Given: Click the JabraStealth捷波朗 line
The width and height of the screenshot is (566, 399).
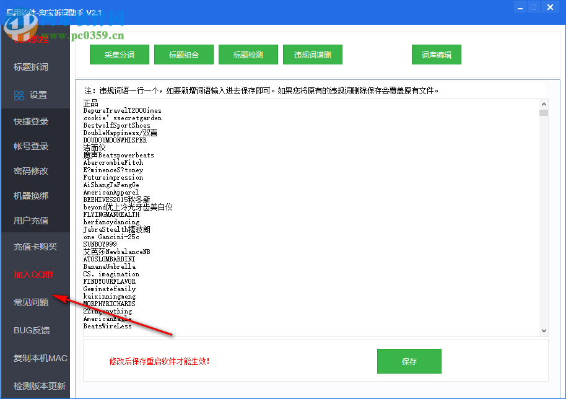Looking at the screenshot, I should click(117, 230).
